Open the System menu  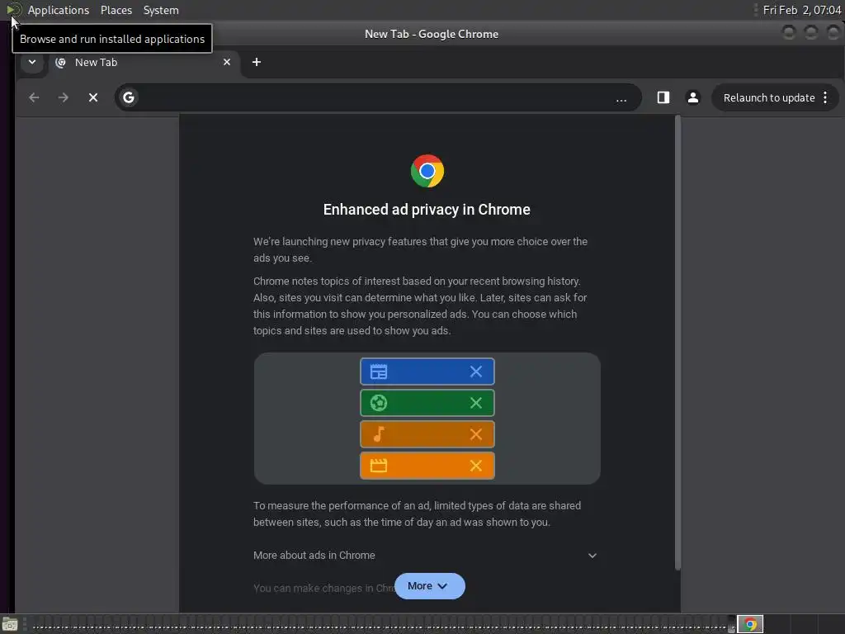tap(161, 10)
